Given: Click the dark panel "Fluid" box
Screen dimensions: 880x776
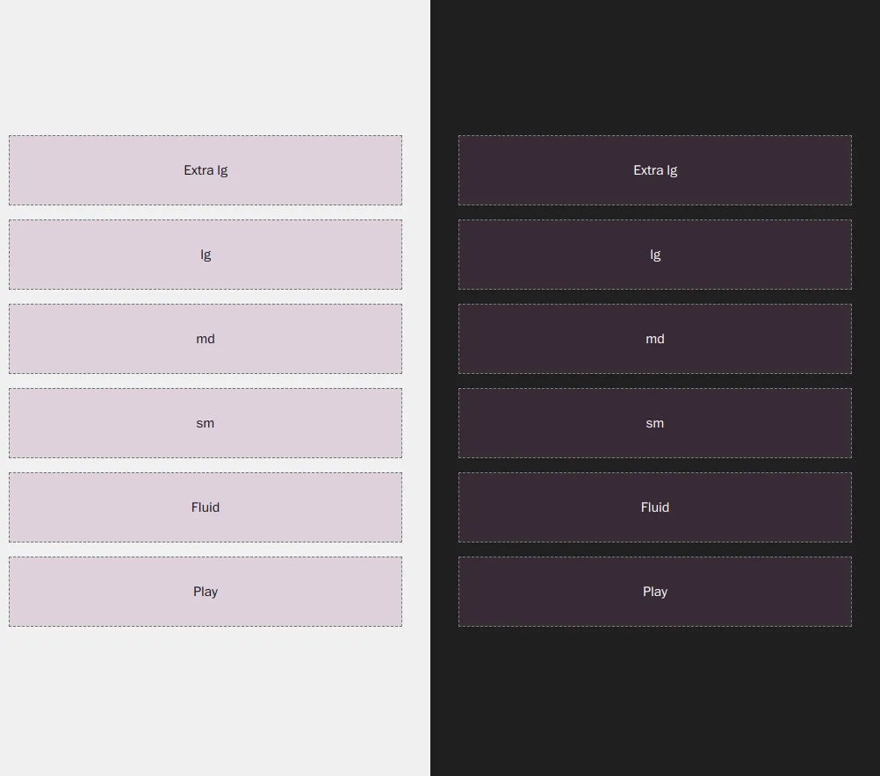Looking at the screenshot, I should 655,507.
